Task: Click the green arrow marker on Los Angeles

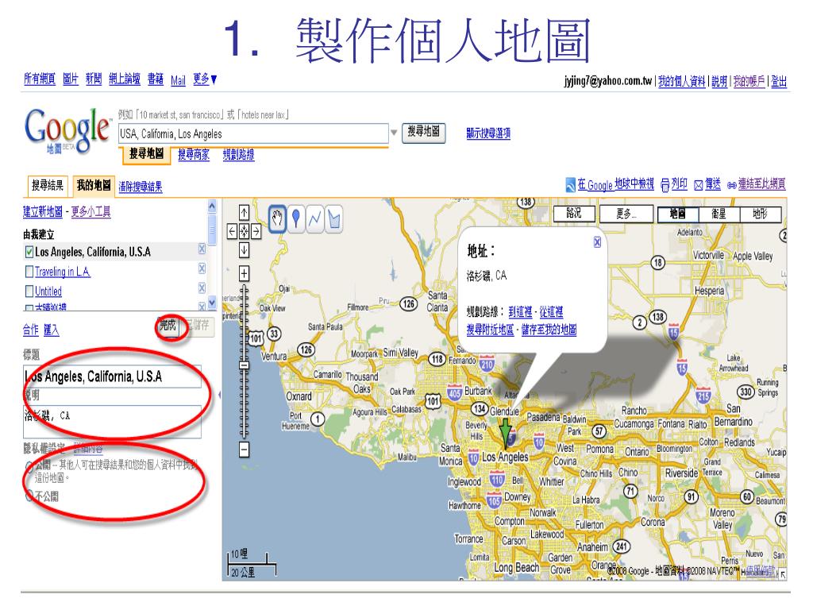Action: [x=506, y=433]
